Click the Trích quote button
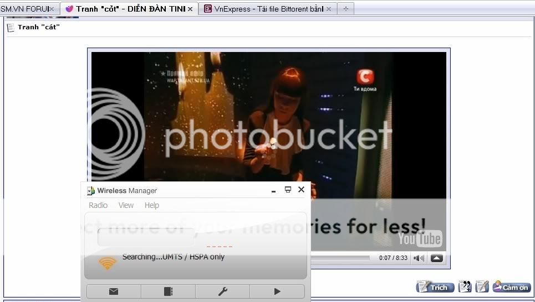Viewport: 535px width, 302px height. [435, 287]
